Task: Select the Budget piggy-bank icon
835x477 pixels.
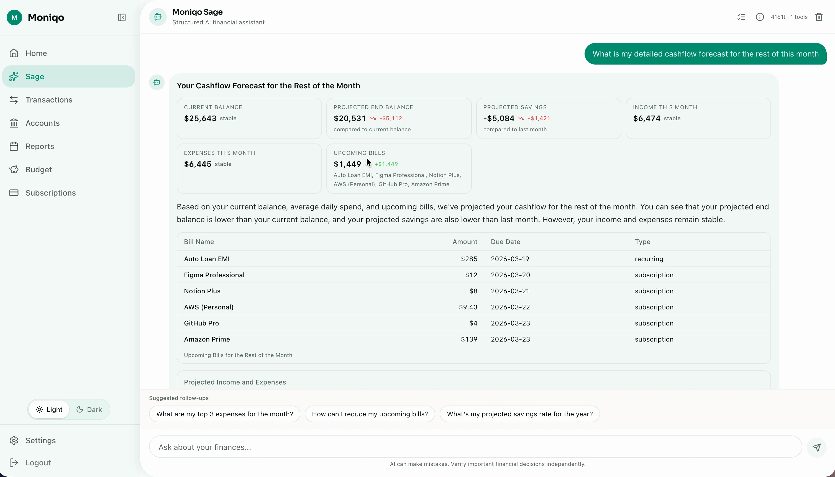Action: (x=14, y=169)
